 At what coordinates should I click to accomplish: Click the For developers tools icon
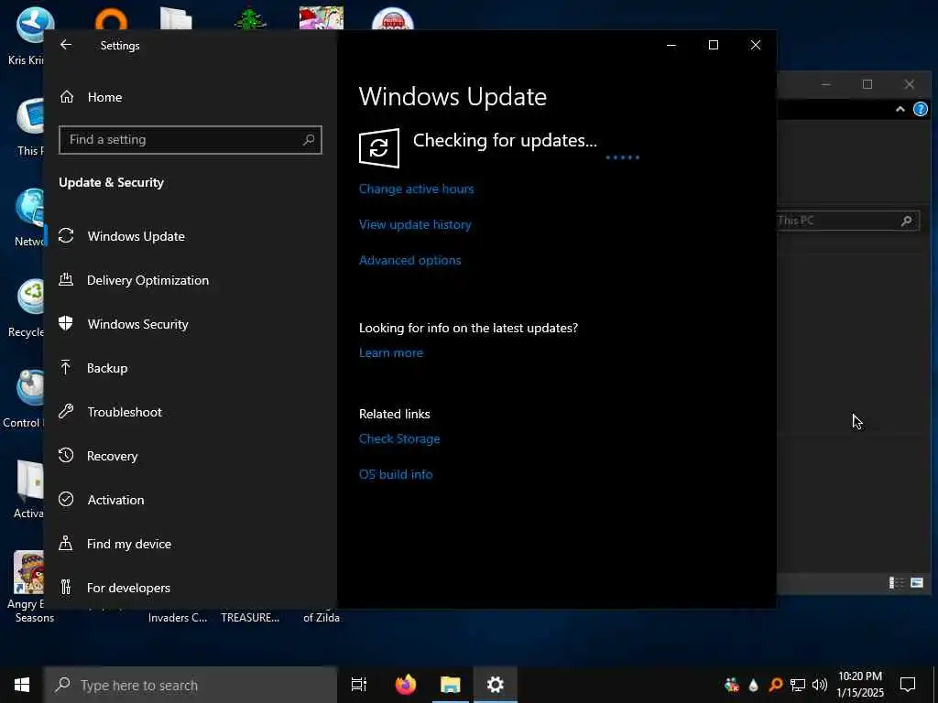[66, 587]
